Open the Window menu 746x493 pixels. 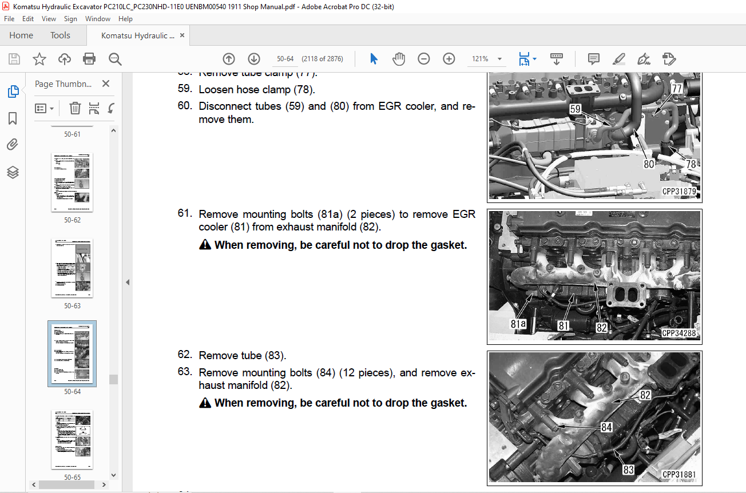pos(98,19)
